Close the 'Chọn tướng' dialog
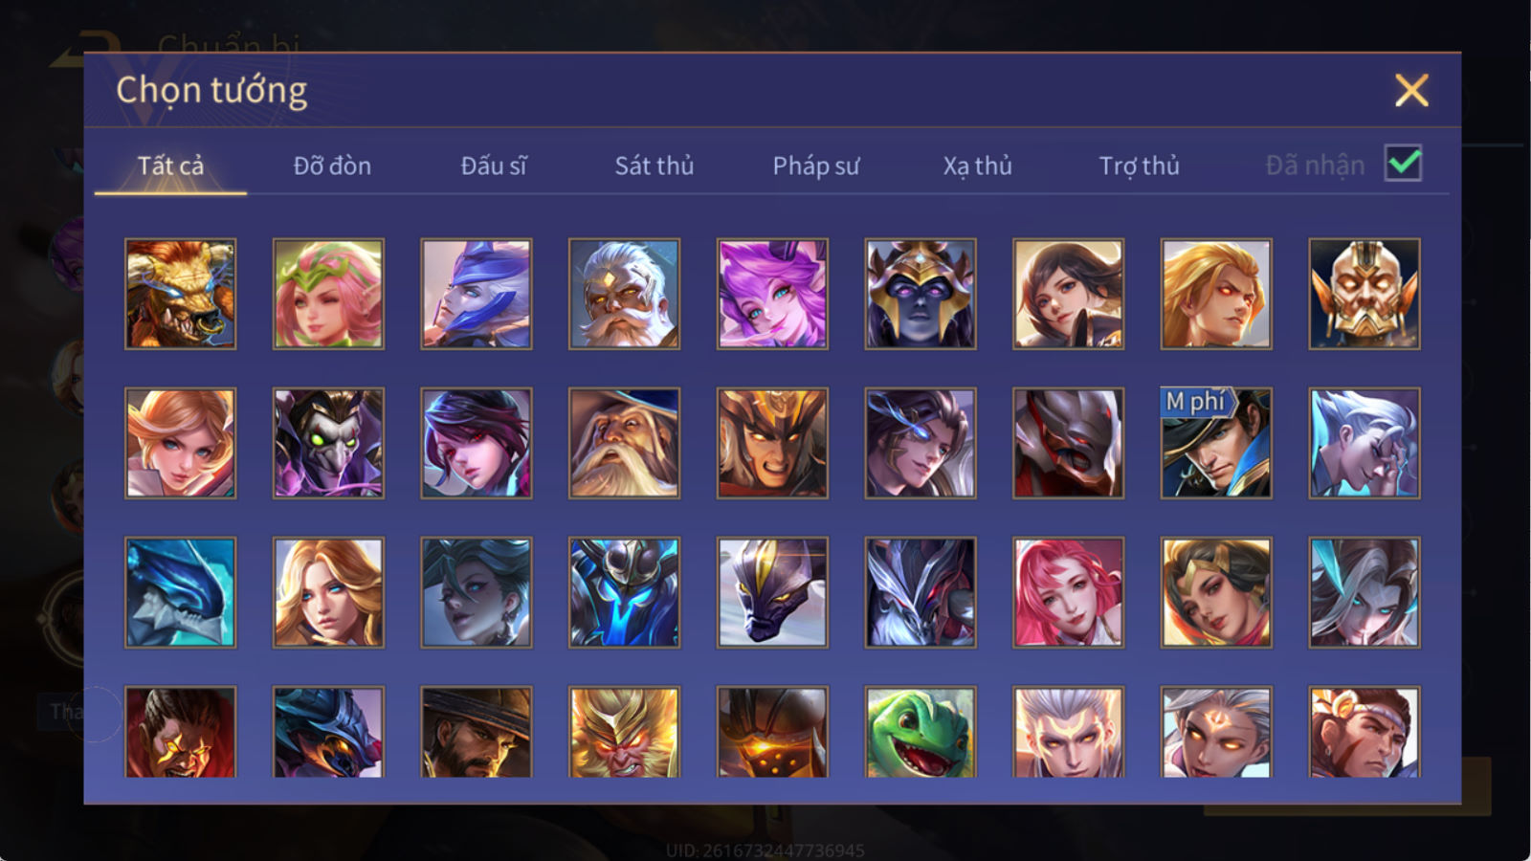Image resolution: width=1531 pixels, height=861 pixels. (1411, 90)
